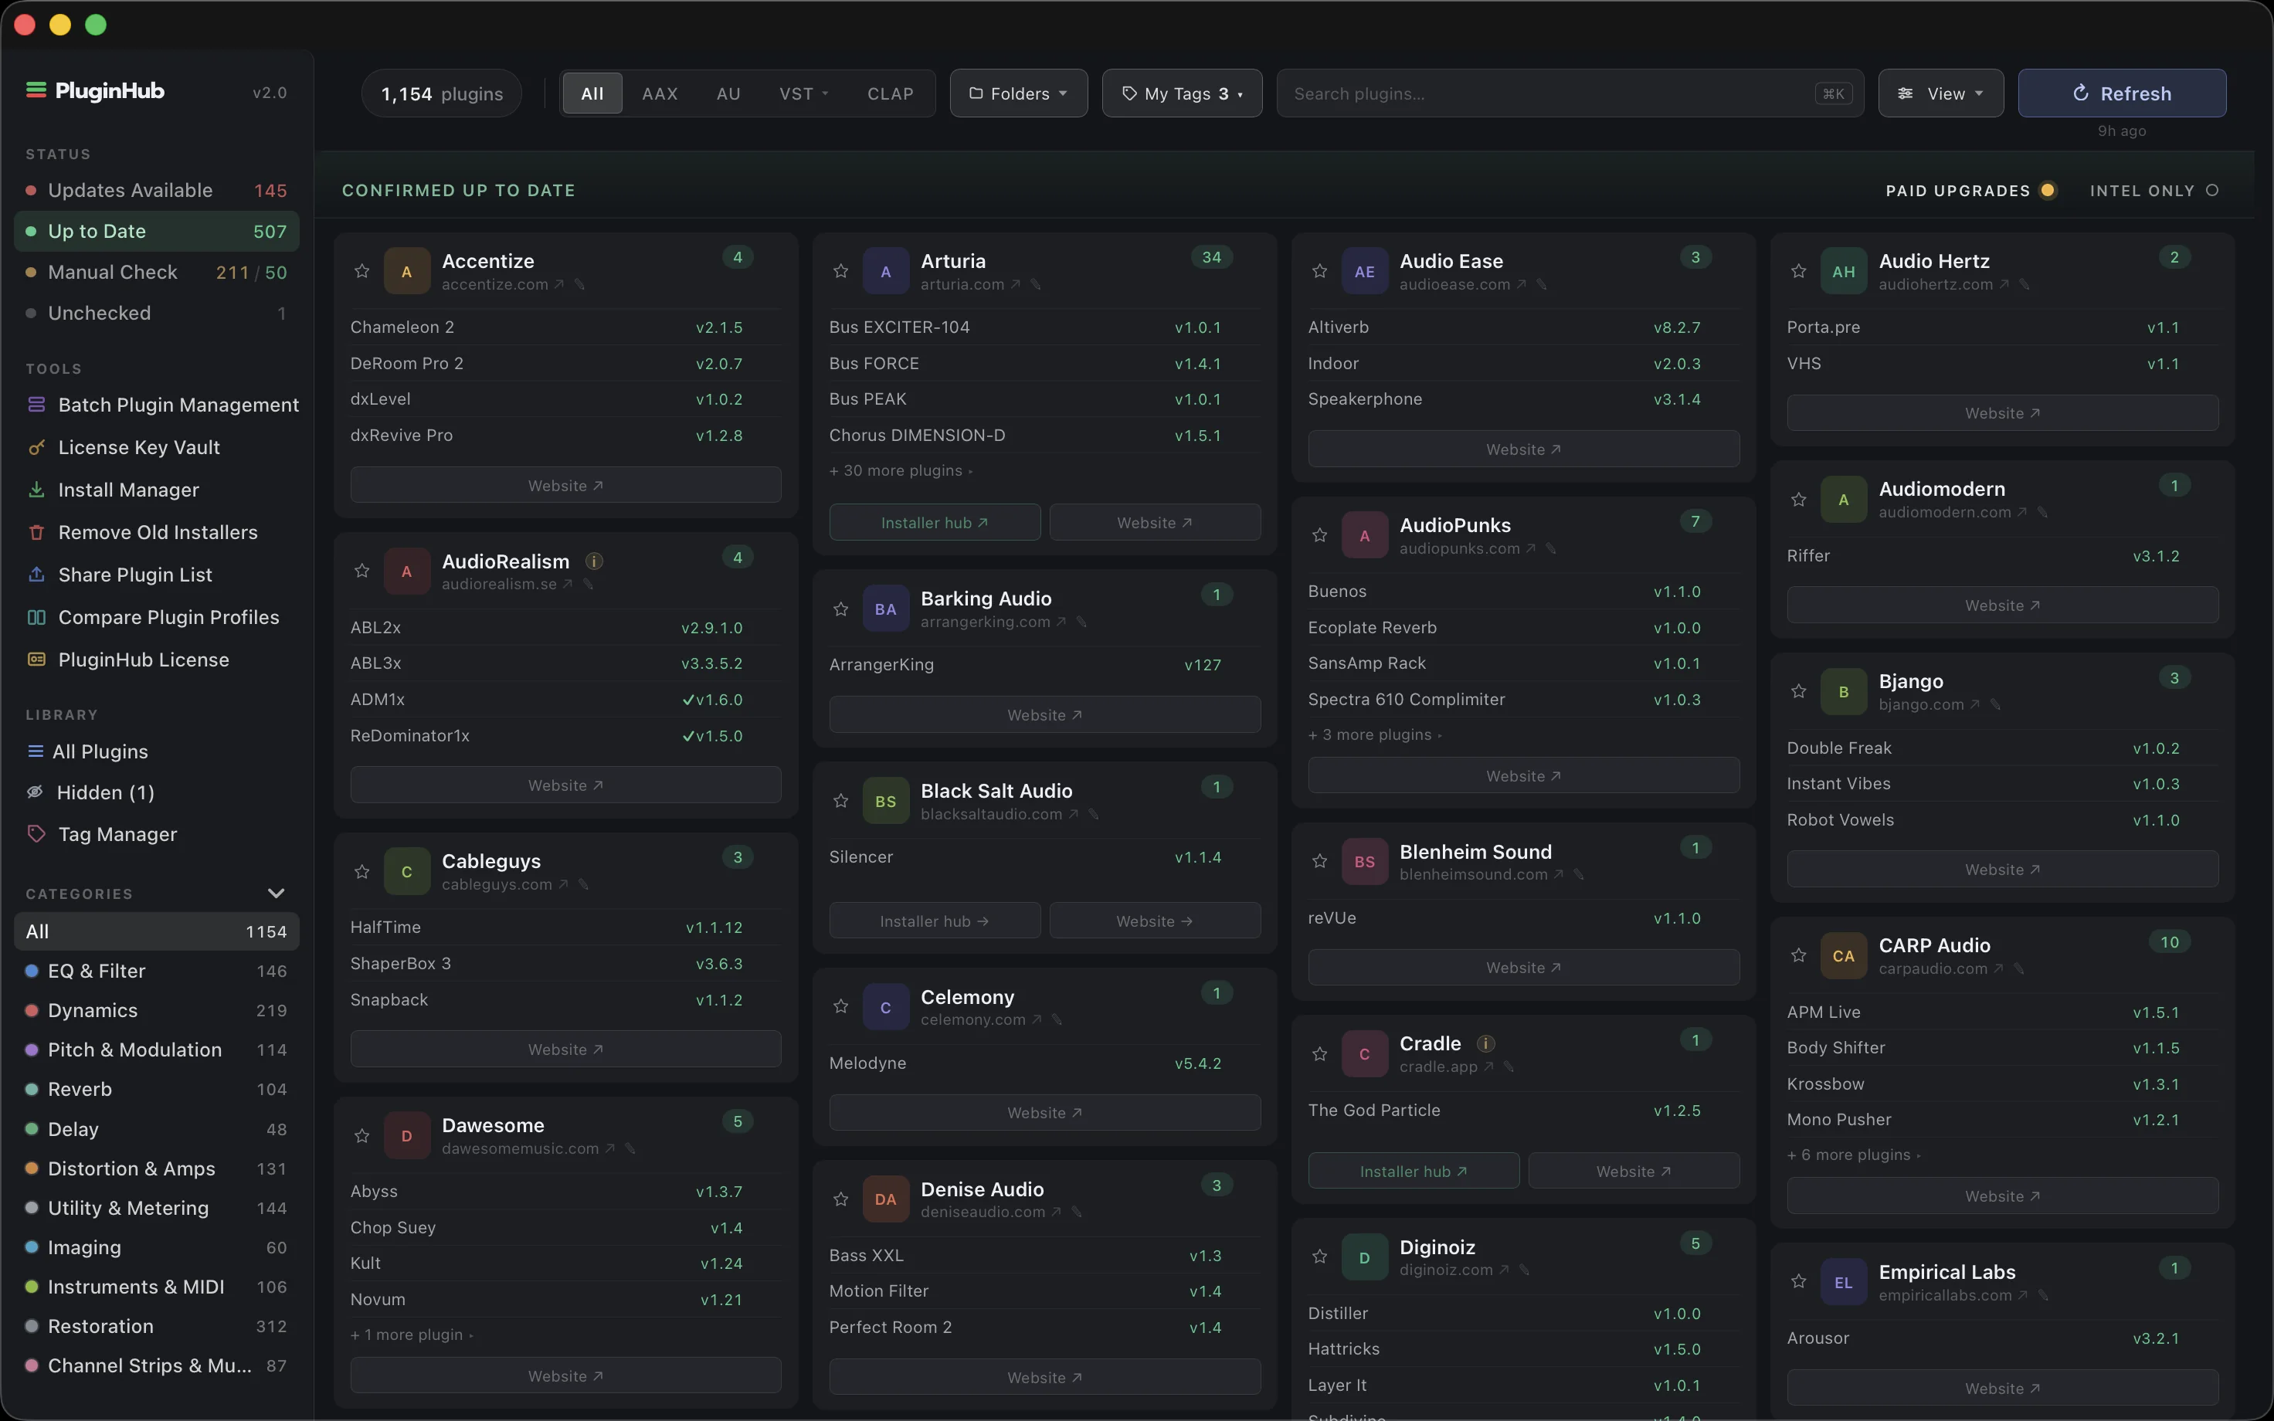Expand Dawesome 1 more plugin
This screenshot has height=1421, width=2274.
point(412,1335)
